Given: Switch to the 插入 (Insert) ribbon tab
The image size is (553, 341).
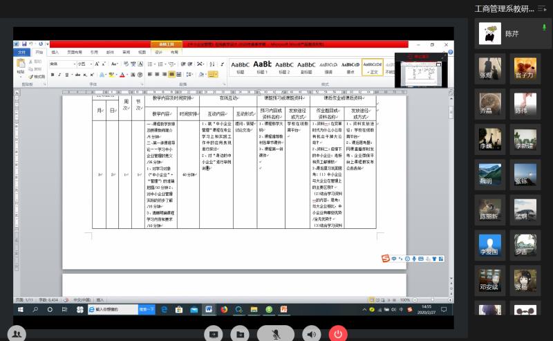Looking at the screenshot, I should click(x=55, y=52).
